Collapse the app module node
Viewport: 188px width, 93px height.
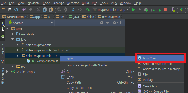[7, 29]
